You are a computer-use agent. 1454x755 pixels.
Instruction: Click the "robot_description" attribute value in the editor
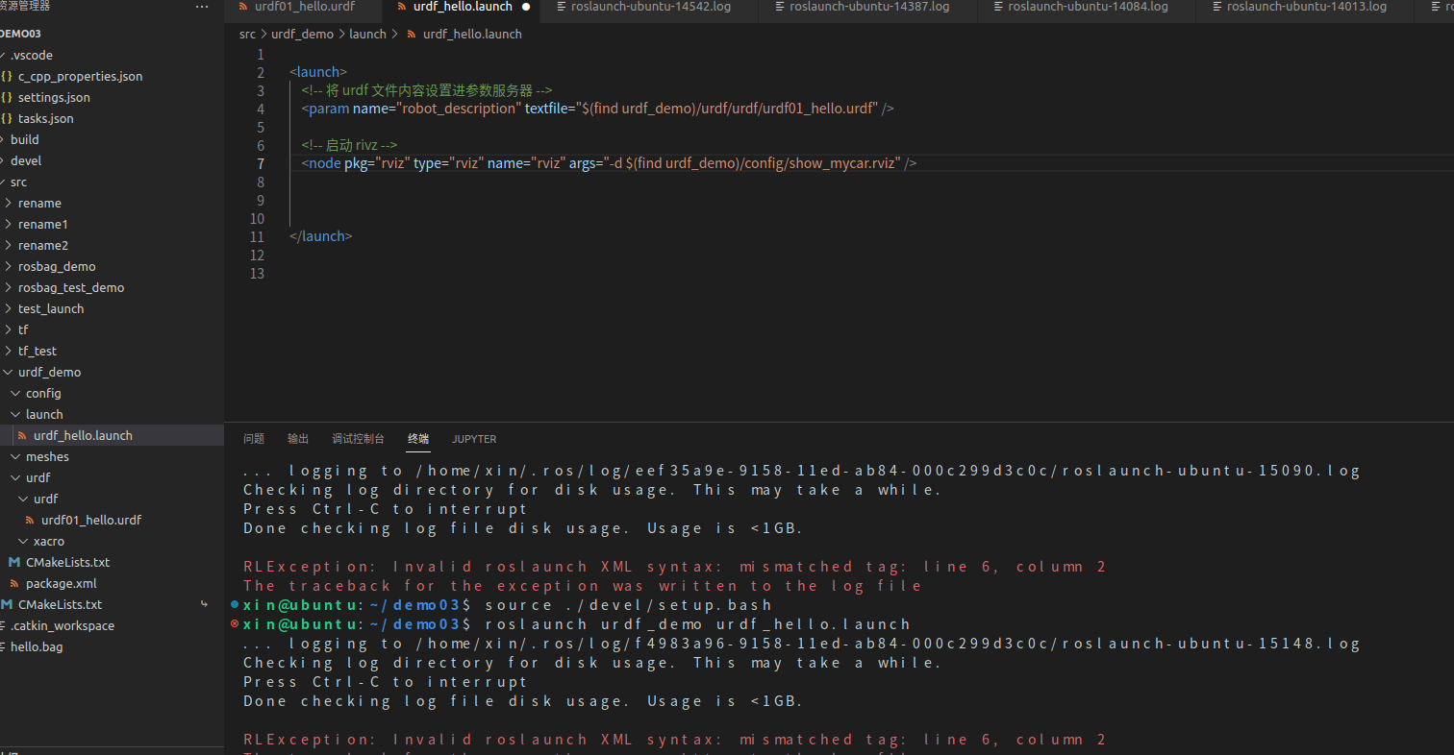(x=458, y=109)
